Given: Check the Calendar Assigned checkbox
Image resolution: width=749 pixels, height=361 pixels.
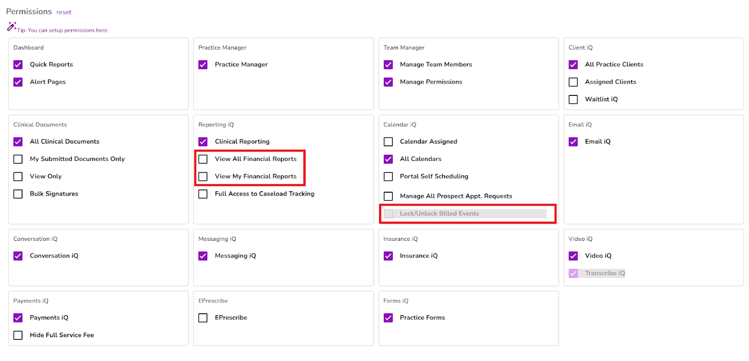Looking at the screenshot, I should coord(388,142).
